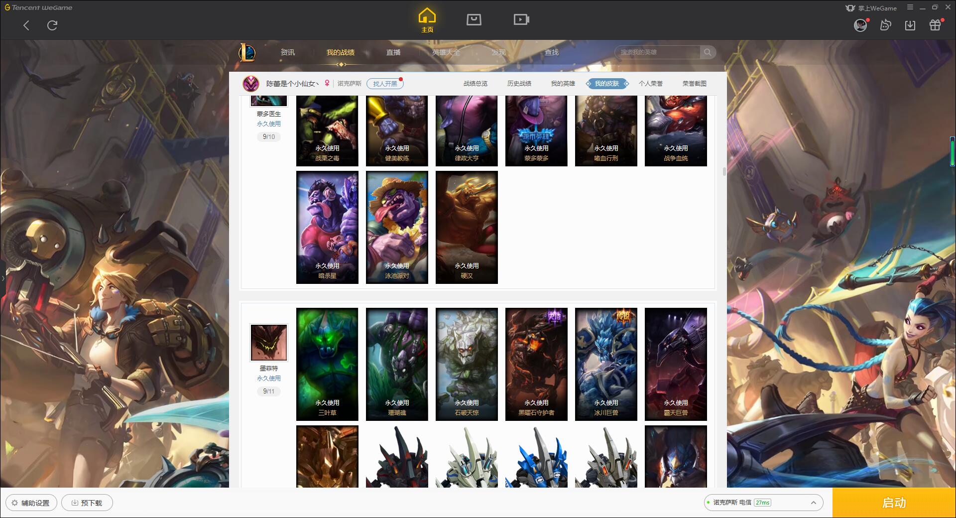Open the download manager icon
The image size is (956, 518).
910,25
